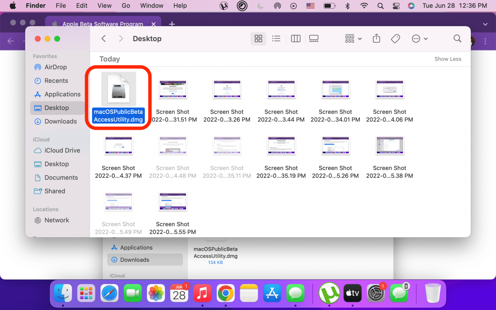Go back with the Finder back arrow

104,39
